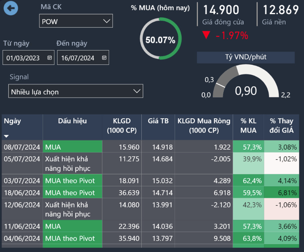Viewport: 304px width, 252px height.
Task: Open calendar picker for Từ ngày
Action: (x=50, y=58)
